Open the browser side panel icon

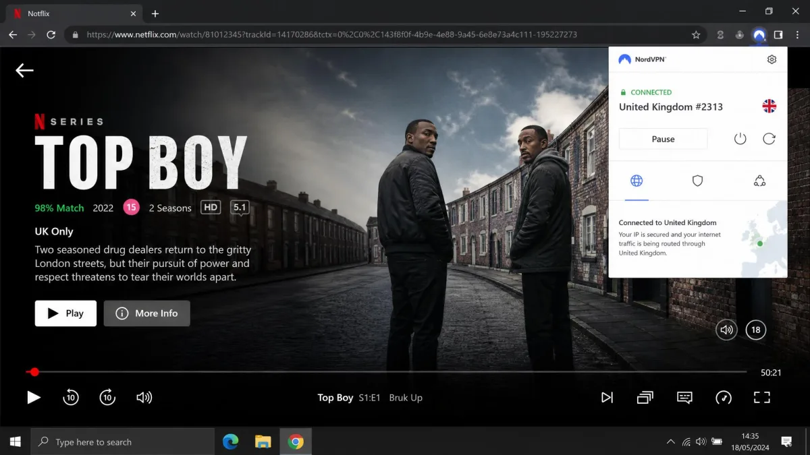click(x=778, y=34)
